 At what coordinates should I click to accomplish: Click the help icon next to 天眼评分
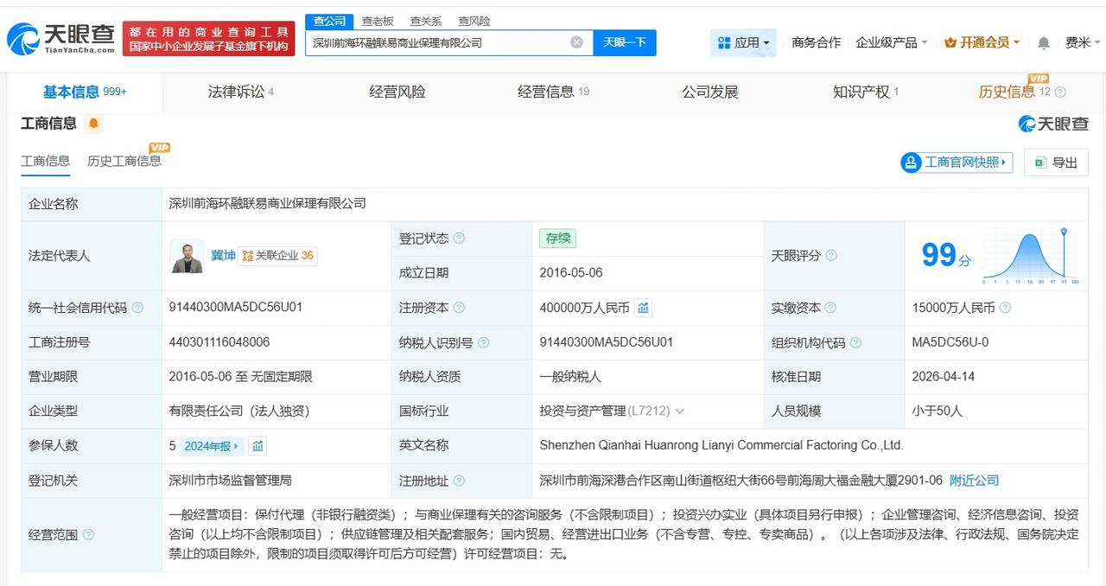point(831,256)
